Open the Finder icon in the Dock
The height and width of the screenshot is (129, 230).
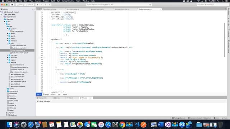10,125
